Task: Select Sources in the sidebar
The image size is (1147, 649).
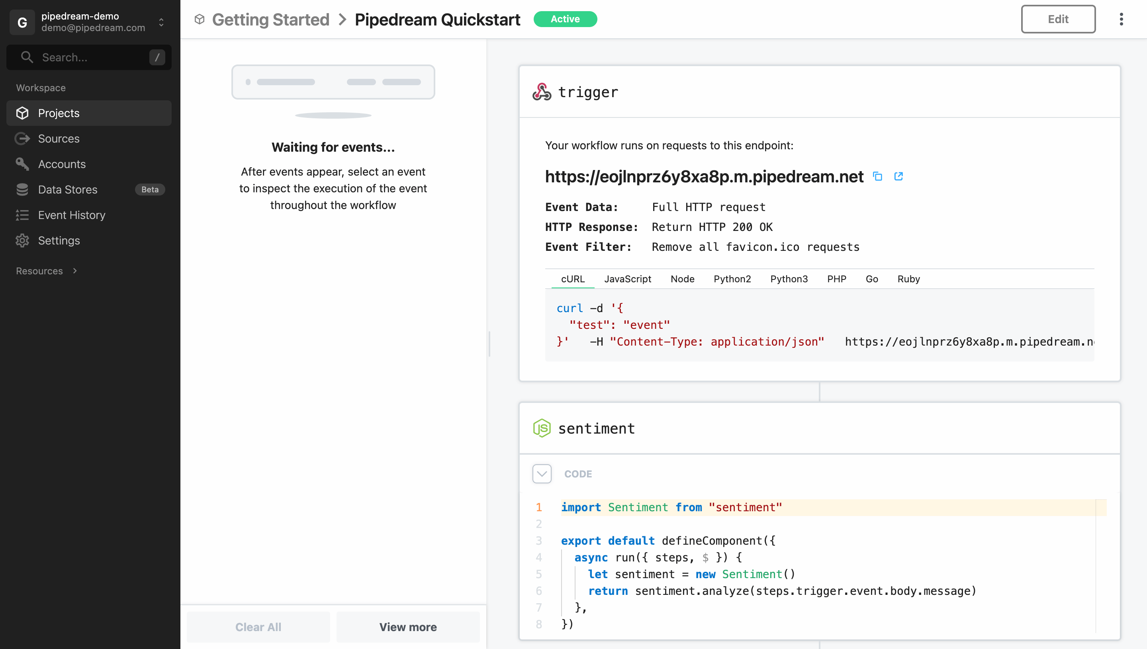Action: pos(59,138)
